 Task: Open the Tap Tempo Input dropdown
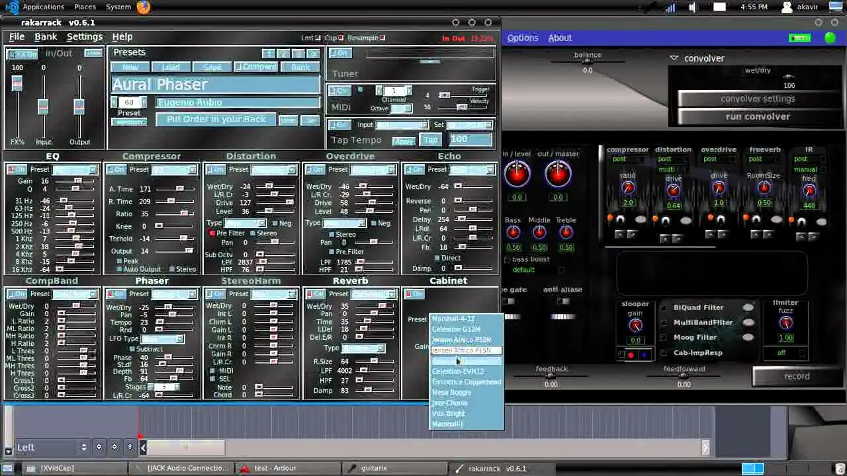click(x=402, y=125)
